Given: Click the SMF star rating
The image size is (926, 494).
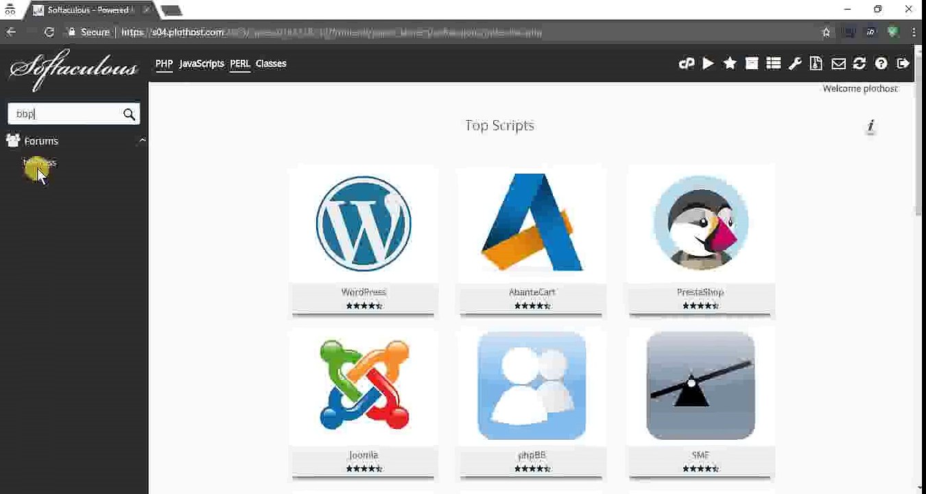Looking at the screenshot, I should pyautogui.click(x=700, y=469).
